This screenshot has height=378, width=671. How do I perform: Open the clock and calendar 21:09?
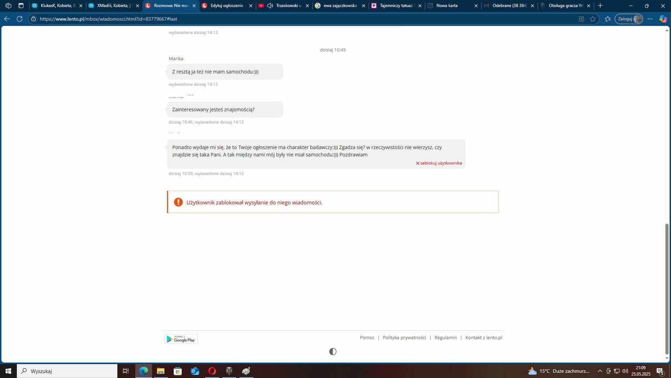click(641, 371)
